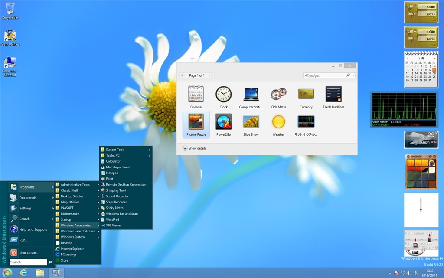The width and height of the screenshot is (444, 278).
Task: Select the Slide Show gadget
Action: 251,122
